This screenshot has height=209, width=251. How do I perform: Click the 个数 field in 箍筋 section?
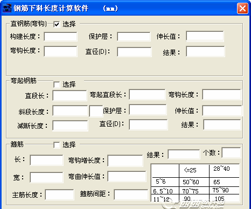coord(231,152)
